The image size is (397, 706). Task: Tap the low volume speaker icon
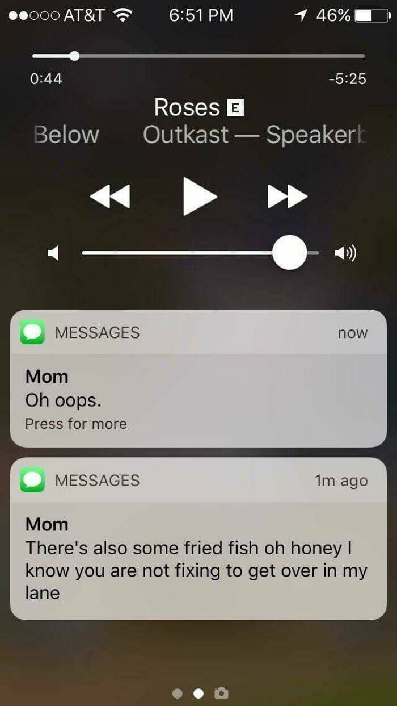point(53,253)
